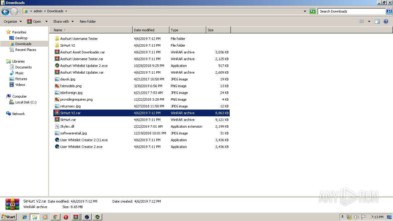Click the Start button on taskbar
393x221 pixels.
8,217
